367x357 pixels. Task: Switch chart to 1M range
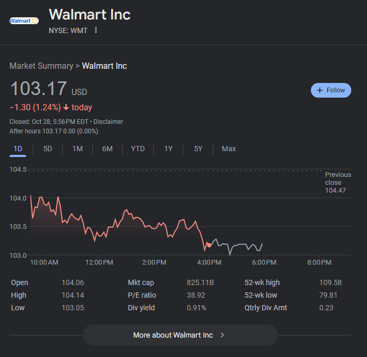click(x=78, y=149)
